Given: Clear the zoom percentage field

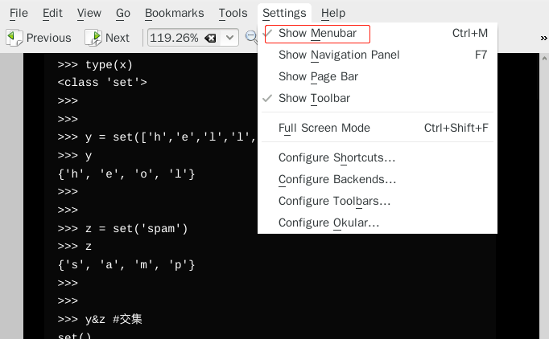Looking at the screenshot, I should (x=210, y=38).
